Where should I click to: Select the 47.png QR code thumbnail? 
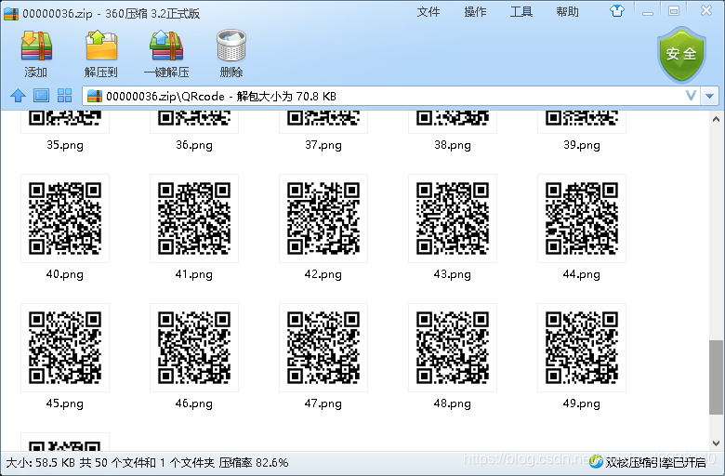(x=323, y=348)
